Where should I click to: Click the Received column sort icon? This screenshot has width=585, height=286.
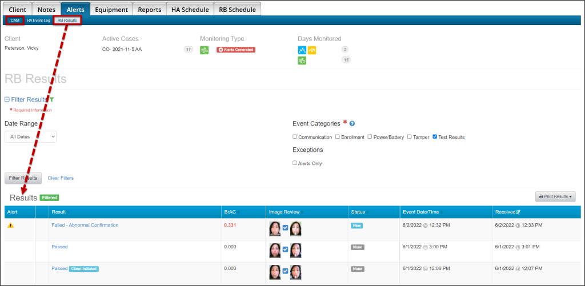tap(518, 212)
